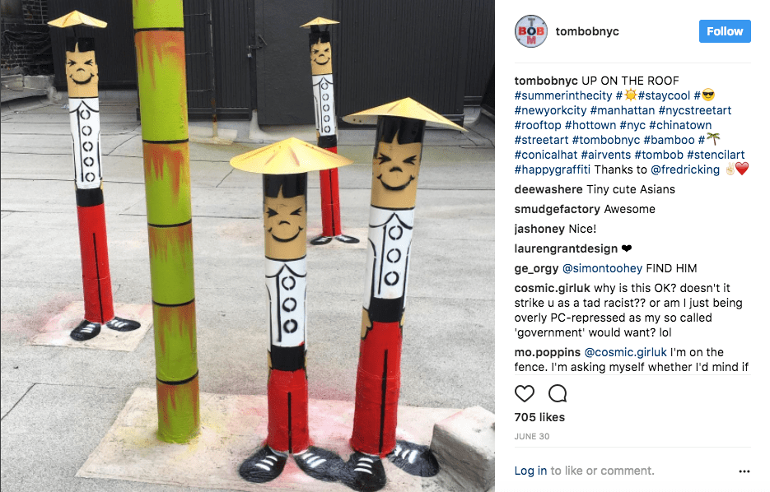Open the #stencilart hashtag
The height and width of the screenshot is (492, 770).
716,155
